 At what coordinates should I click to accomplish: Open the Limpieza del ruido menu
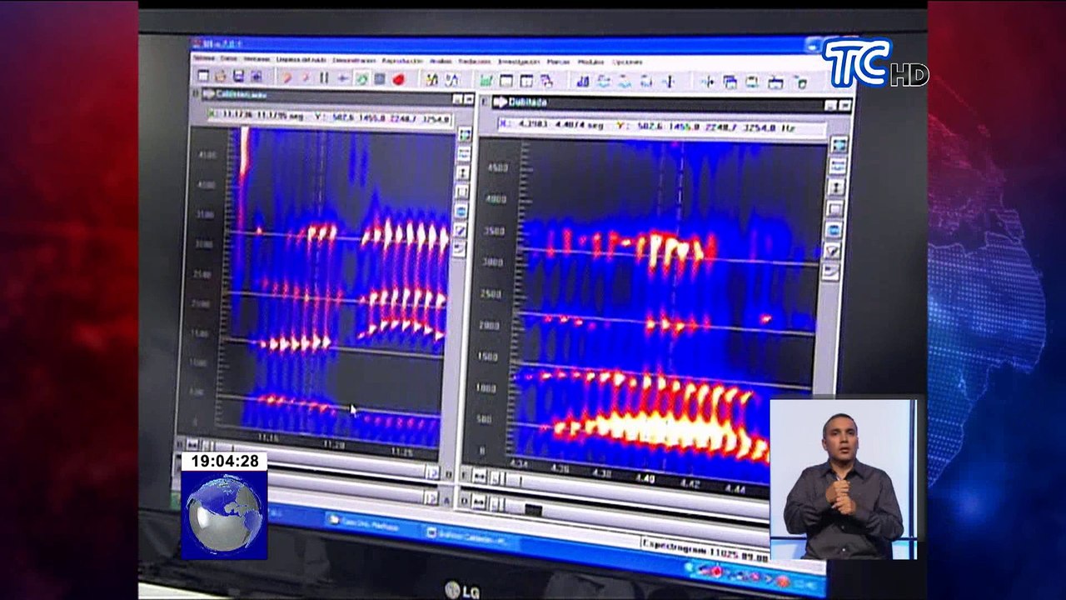coord(301,60)
